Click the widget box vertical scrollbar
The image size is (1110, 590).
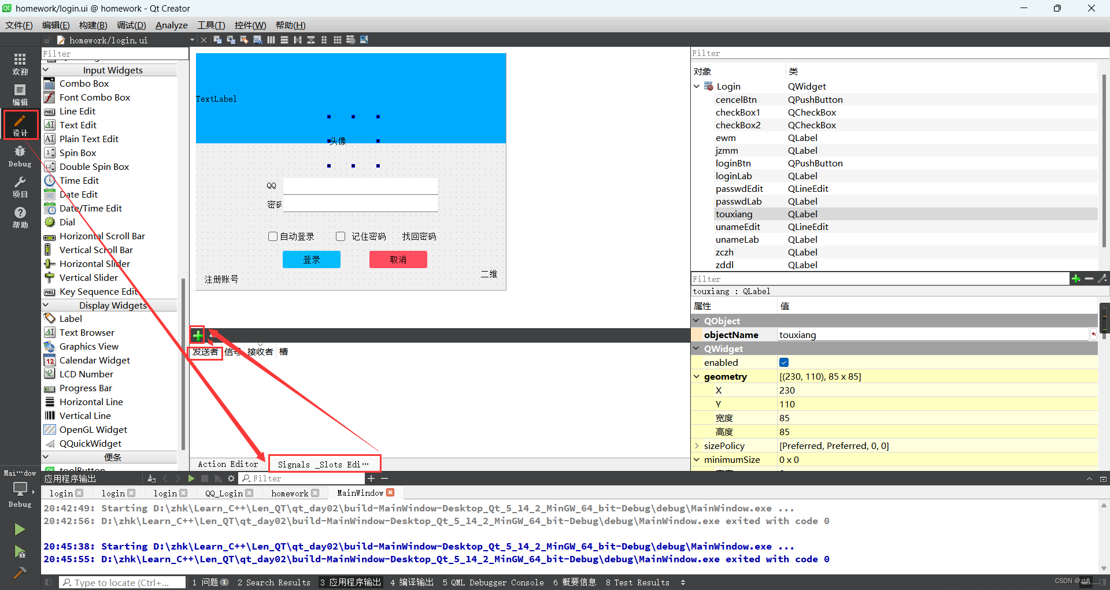[x=183, y=364]
